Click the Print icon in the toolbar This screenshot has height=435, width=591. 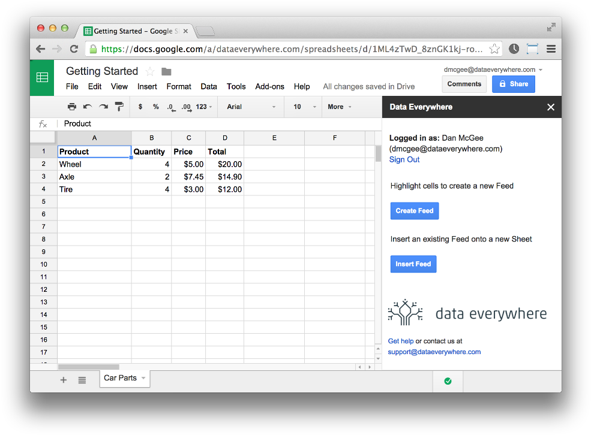71,106
